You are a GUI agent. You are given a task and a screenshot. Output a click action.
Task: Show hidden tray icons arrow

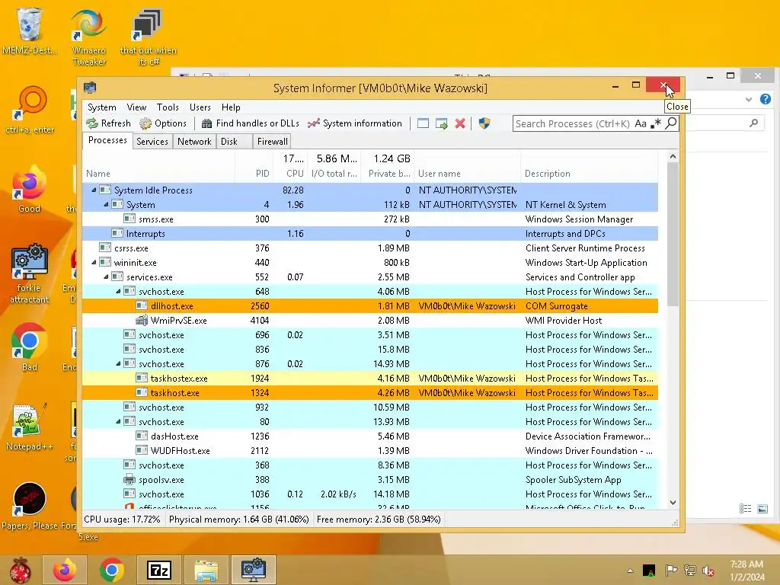pyautogui.click(x=630, y=571)
